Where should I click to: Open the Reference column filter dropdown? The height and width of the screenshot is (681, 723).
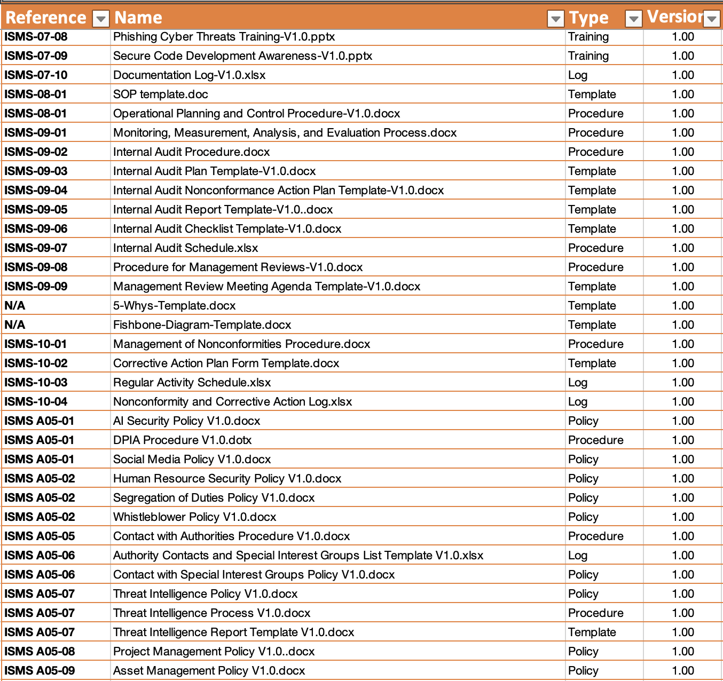(100, 19)
